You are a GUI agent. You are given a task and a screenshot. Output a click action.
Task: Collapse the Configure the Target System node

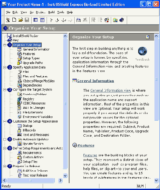tap(5, 90)
